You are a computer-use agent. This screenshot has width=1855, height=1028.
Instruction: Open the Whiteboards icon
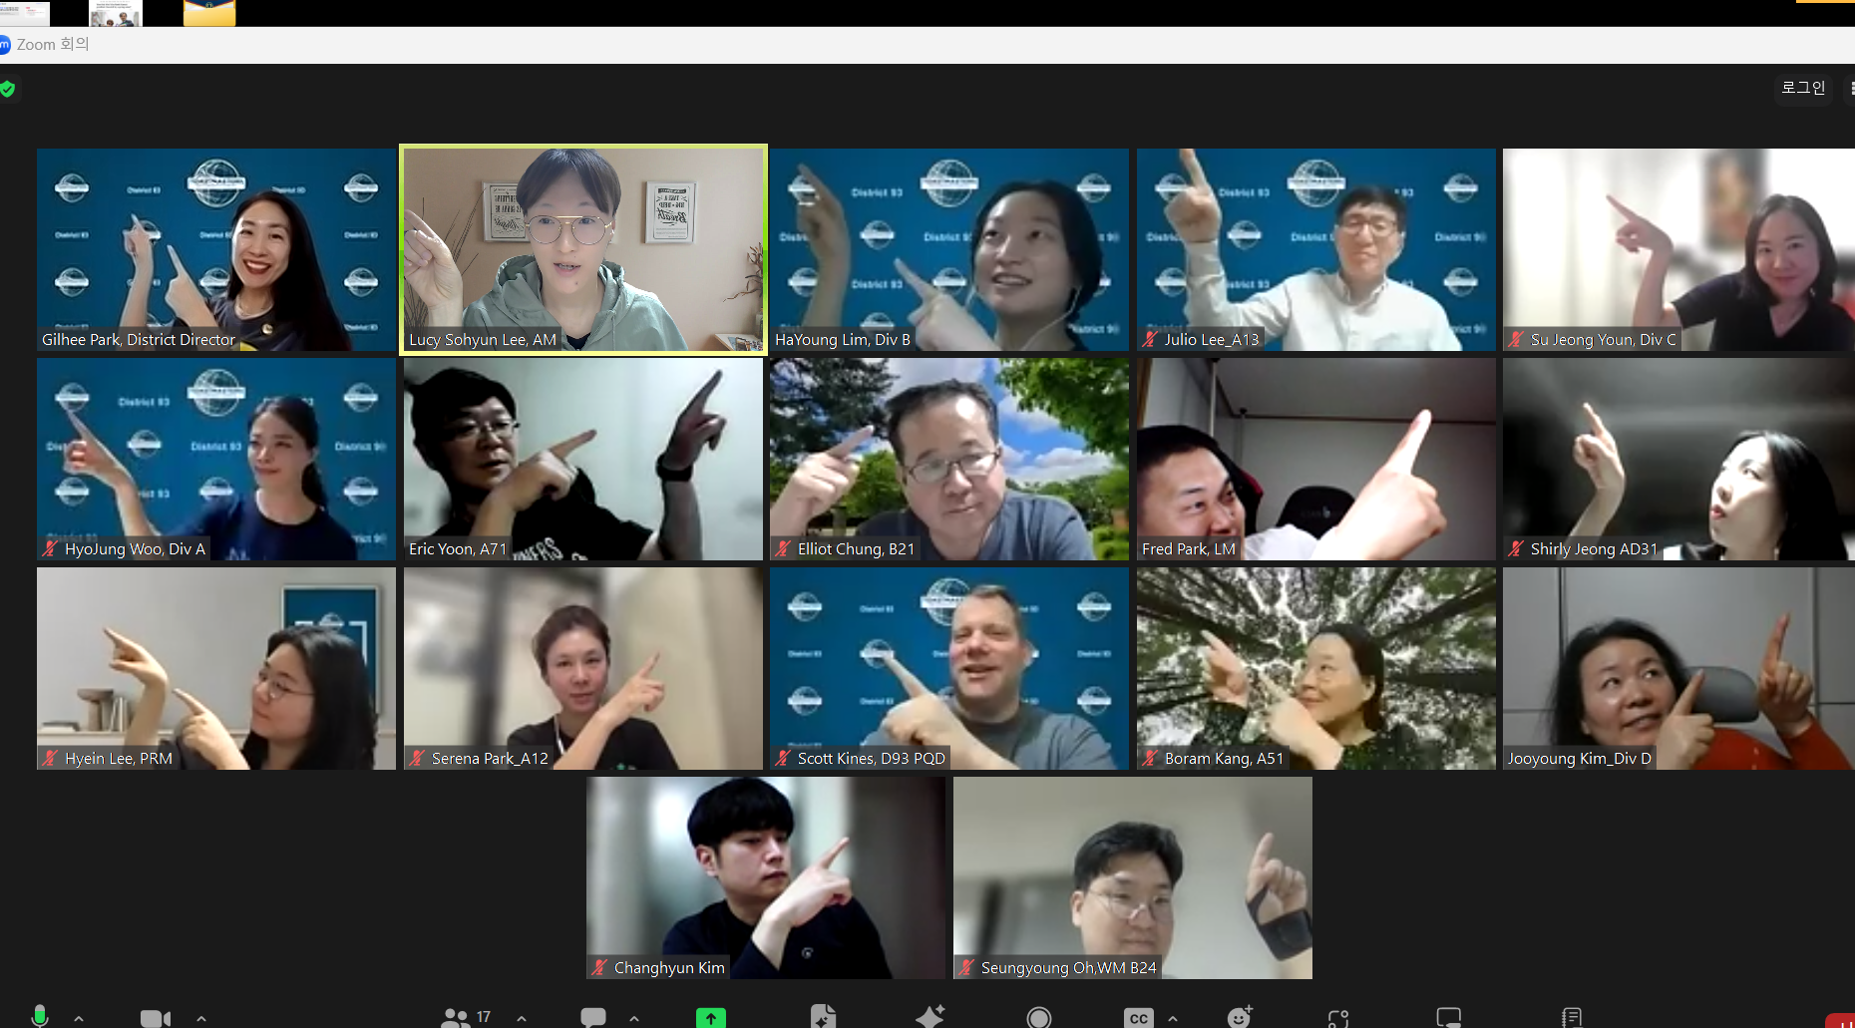point(1448,1017)
